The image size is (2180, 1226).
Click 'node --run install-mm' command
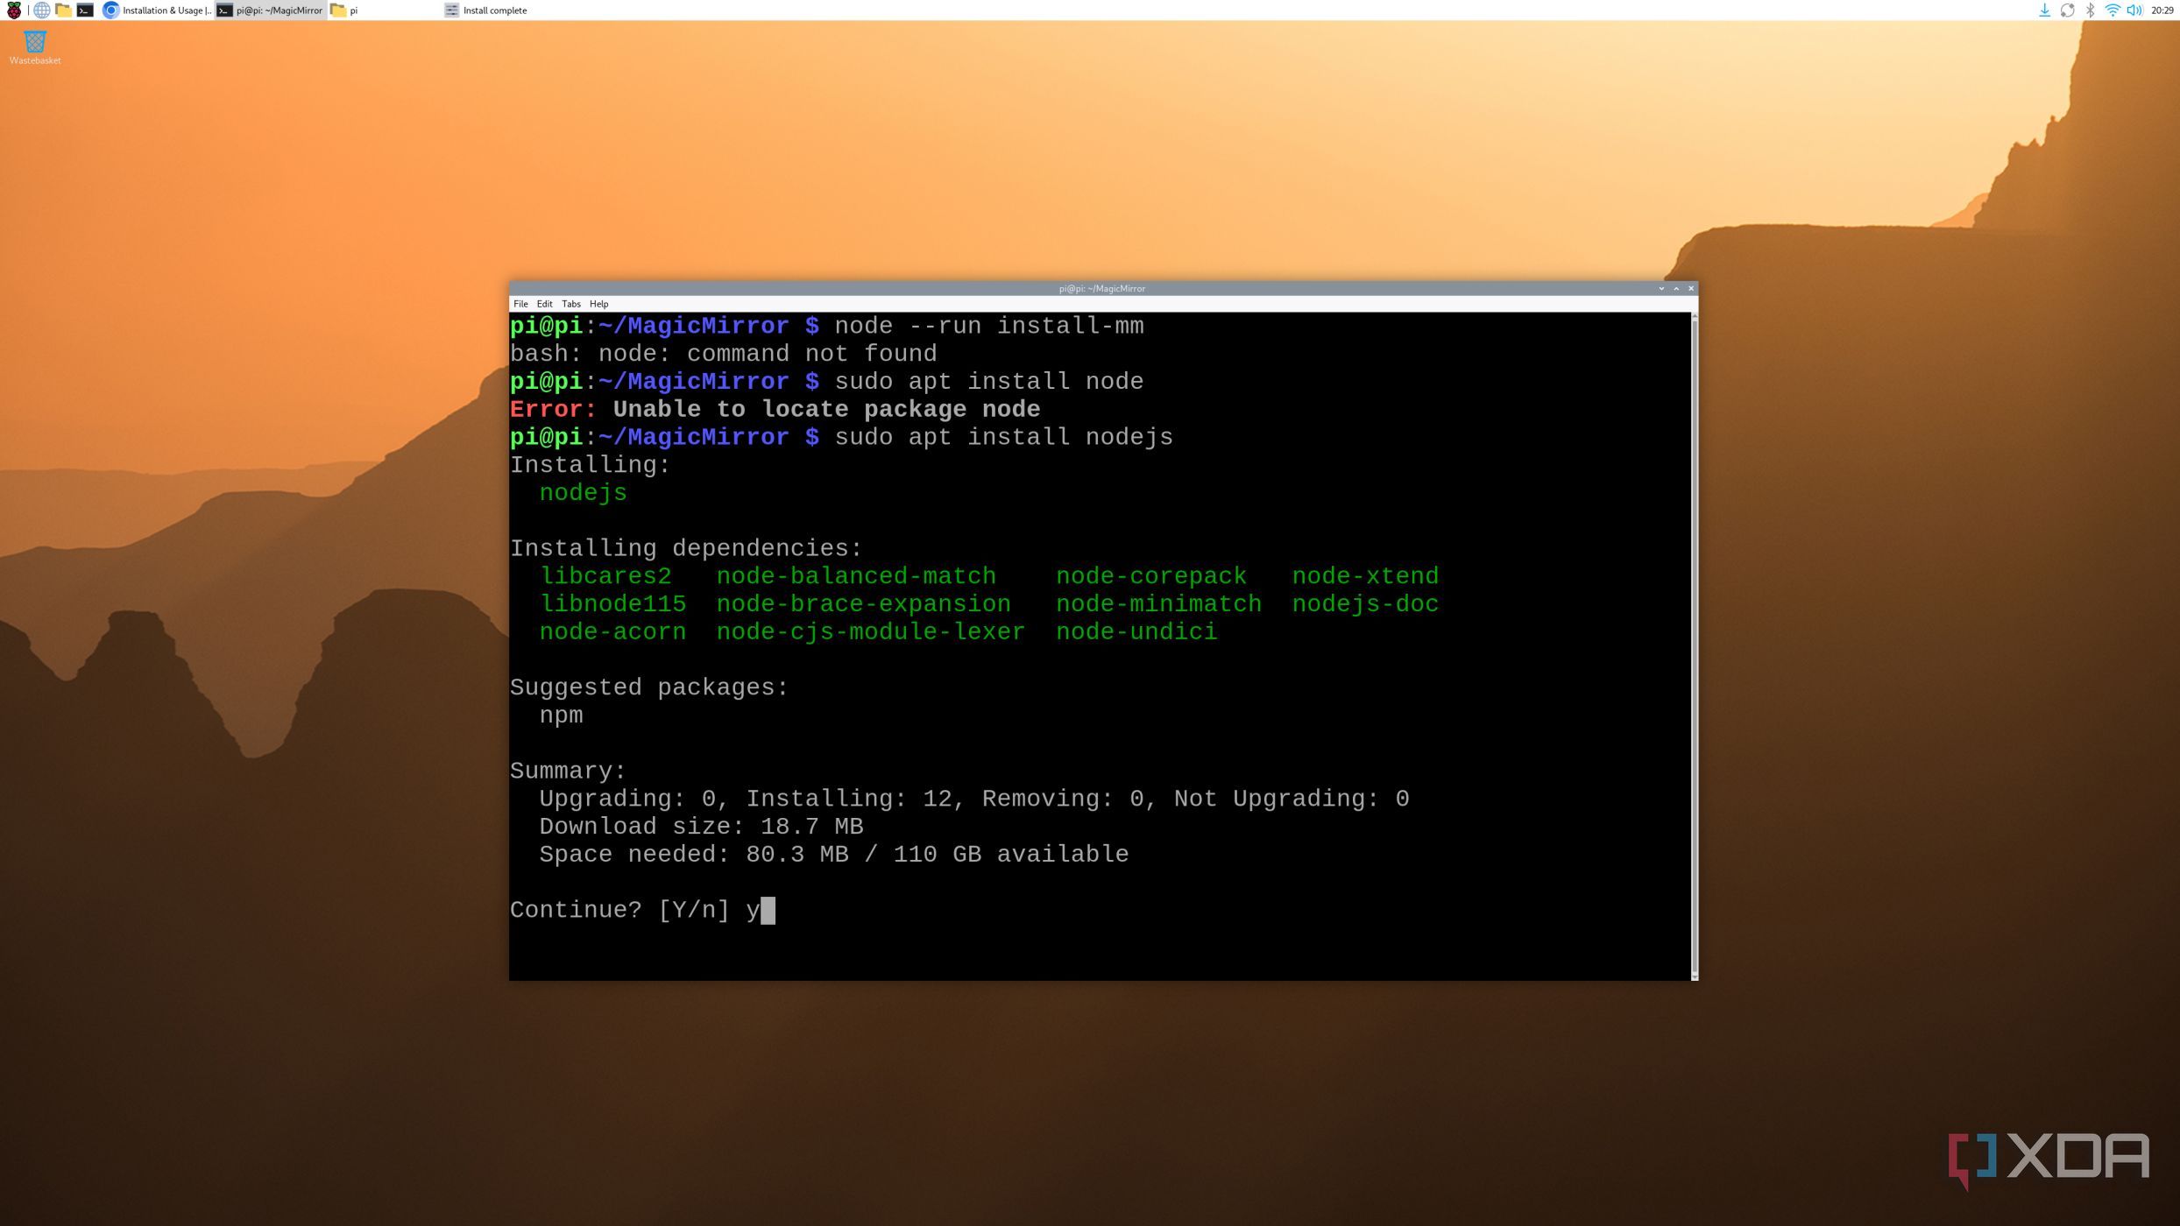tap(989, 326)
